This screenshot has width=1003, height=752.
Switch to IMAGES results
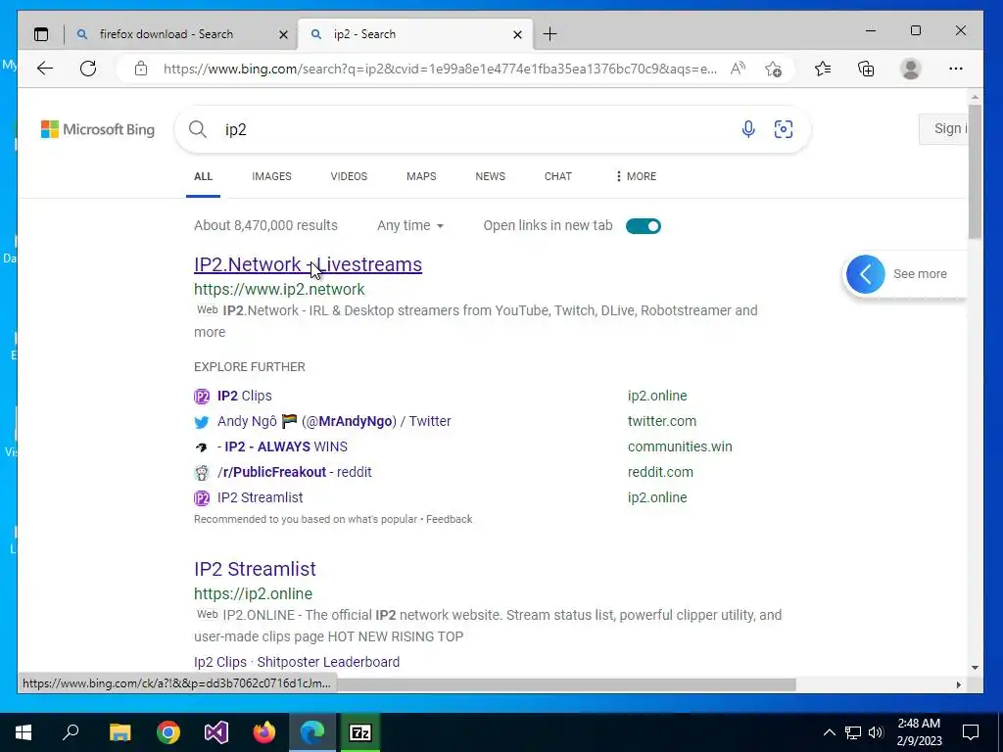pos(272,176)
